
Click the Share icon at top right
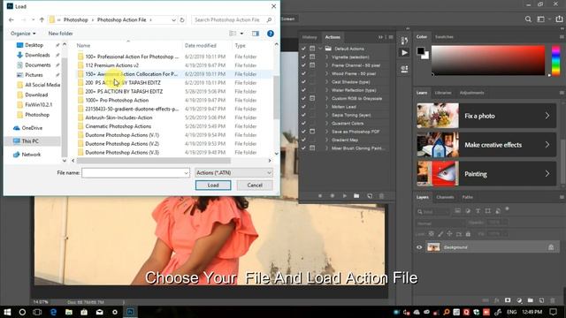pyautogui.click(x=559, y=19)
